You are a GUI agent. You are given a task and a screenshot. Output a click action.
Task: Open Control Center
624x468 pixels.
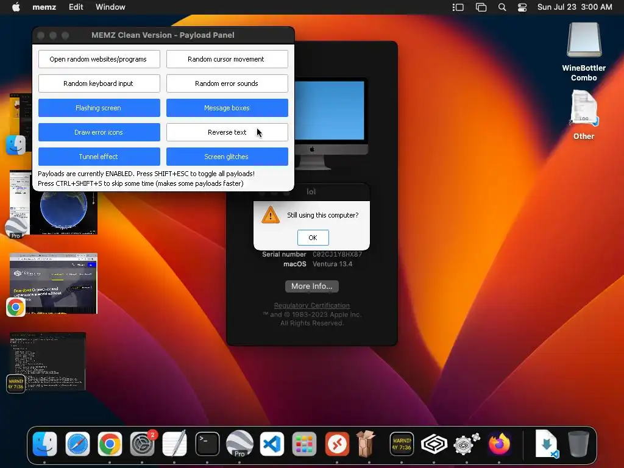pyautogui.click(x=522, y=7)
